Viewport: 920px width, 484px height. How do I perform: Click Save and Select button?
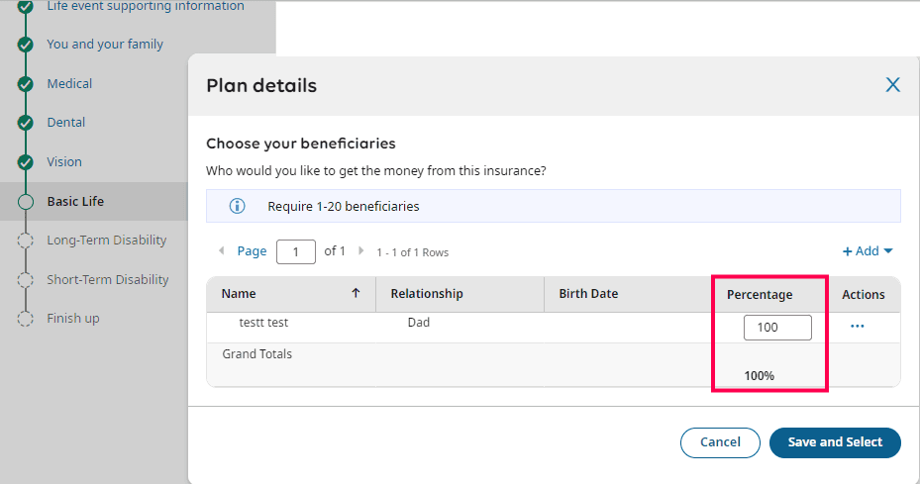[835, 442]
